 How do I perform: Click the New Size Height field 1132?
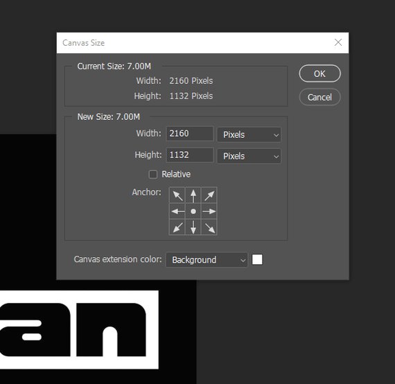(190, 155)
